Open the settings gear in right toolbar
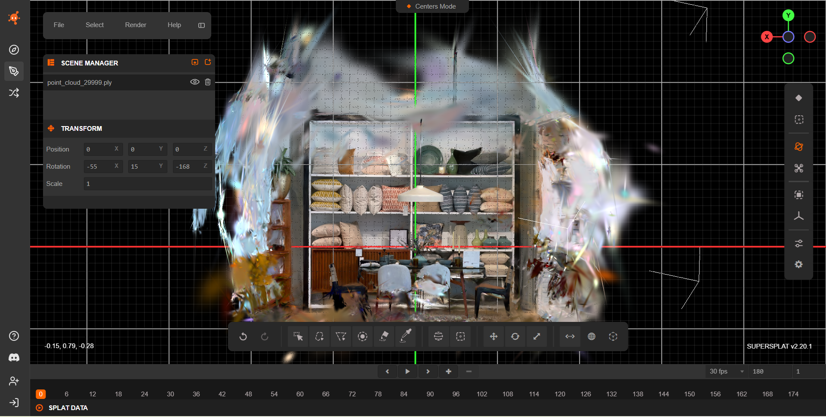Screen dimensions: 826x417 click(x=799, y=265)
